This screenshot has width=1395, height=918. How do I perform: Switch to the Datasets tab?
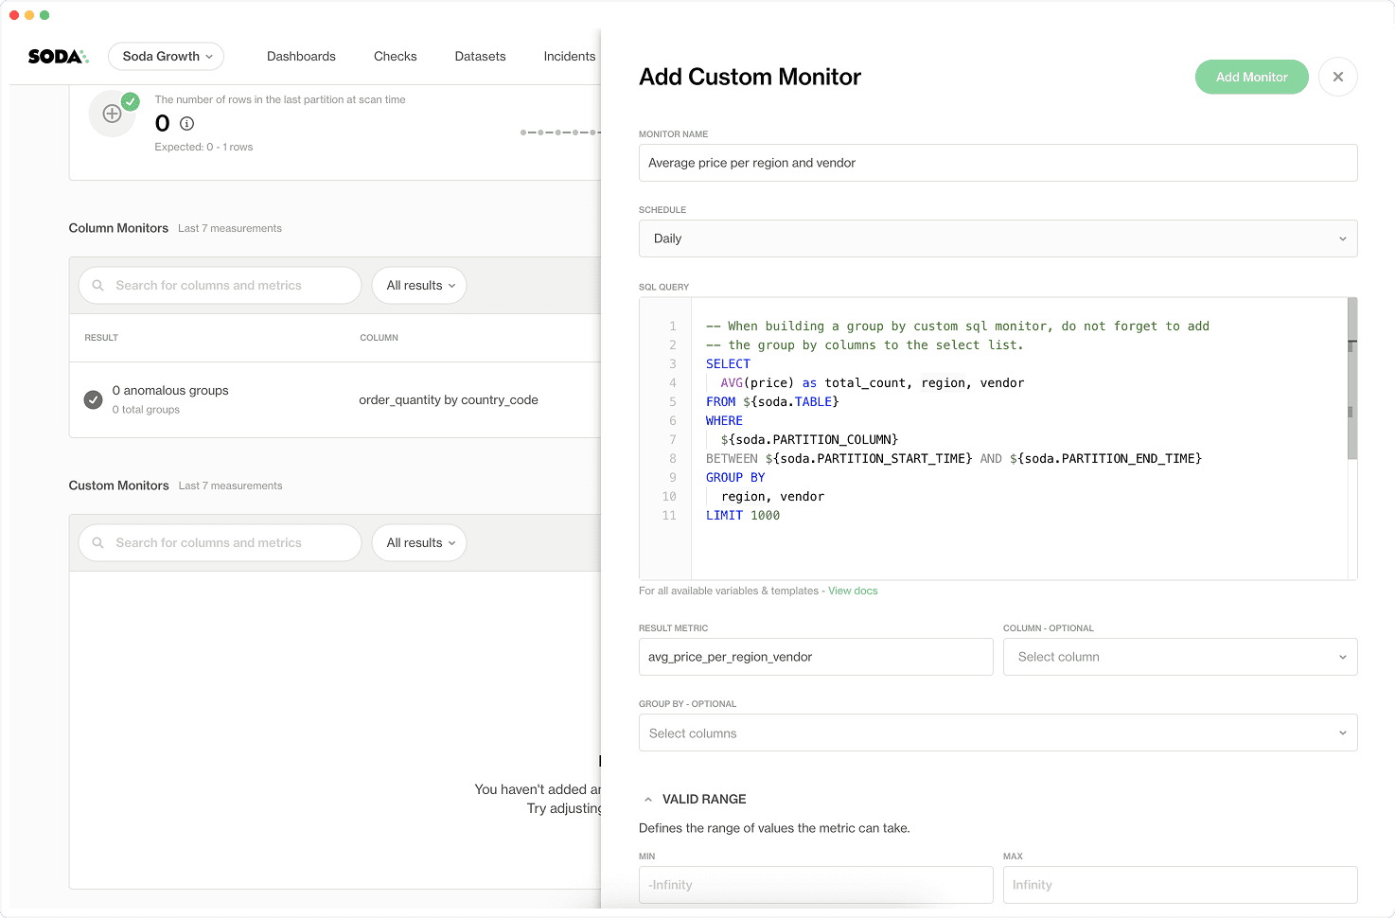click(480, 57)
